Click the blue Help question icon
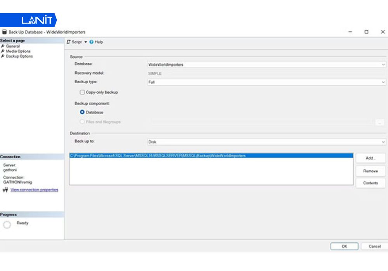 tap(92, 42)
